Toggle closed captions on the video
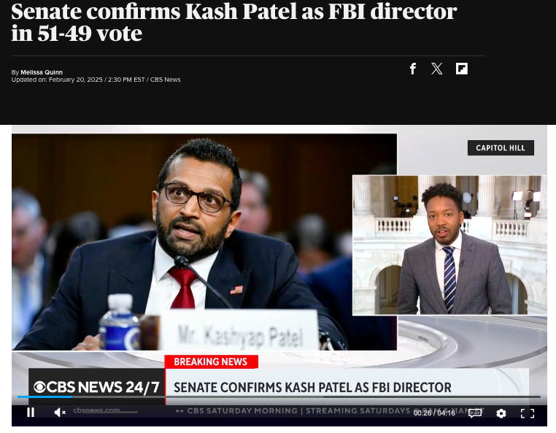The image size is (556, 433). tap(475, 413)
